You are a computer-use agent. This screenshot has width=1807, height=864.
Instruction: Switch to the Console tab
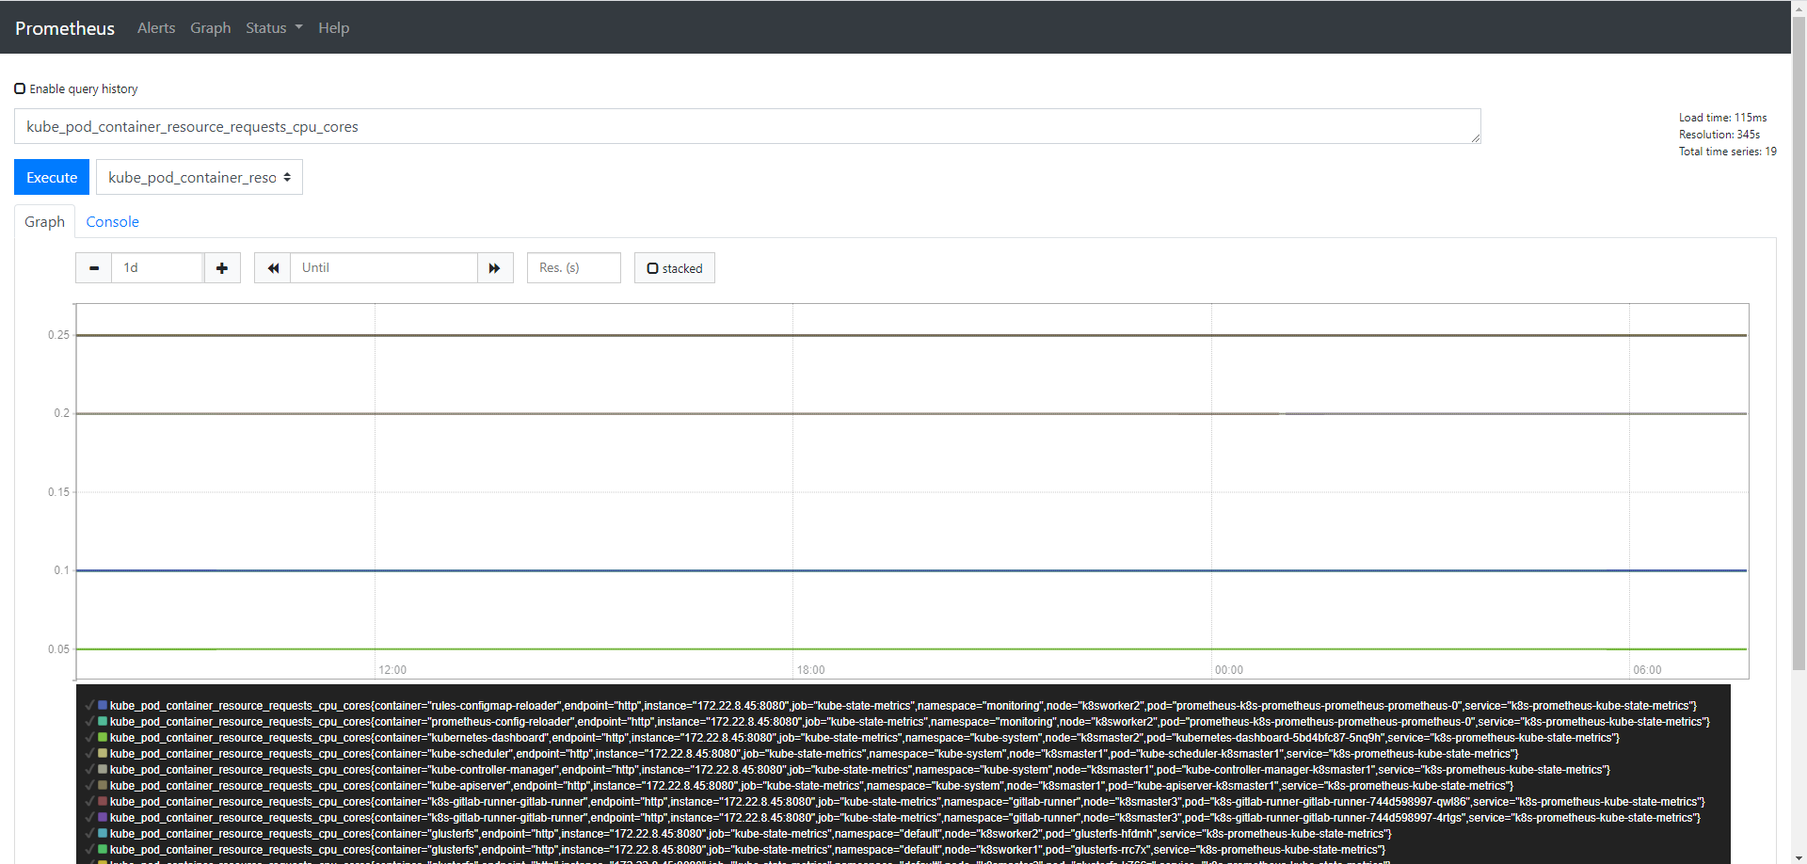click(112, 222)
